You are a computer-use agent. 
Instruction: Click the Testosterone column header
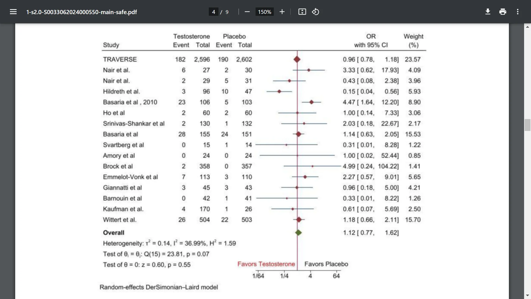pos(191,37)
